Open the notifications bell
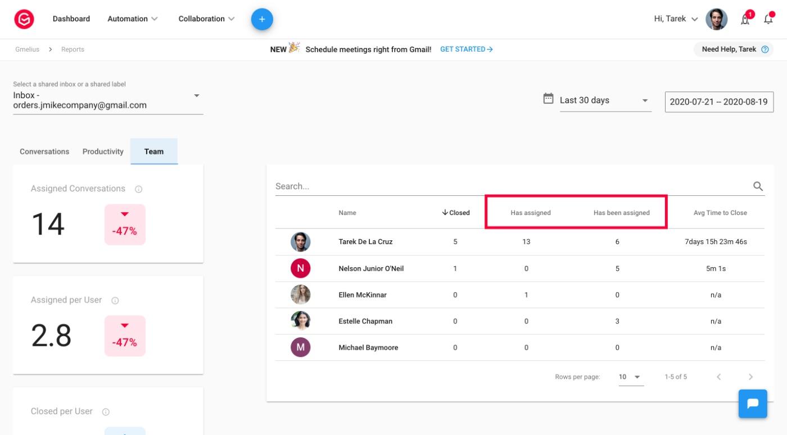The height and width of the screenshot is (435, 787). [768, 19]
